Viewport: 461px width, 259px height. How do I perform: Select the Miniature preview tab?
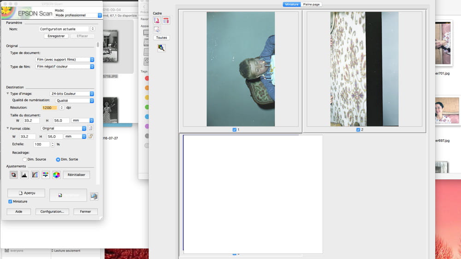point(291,4)
